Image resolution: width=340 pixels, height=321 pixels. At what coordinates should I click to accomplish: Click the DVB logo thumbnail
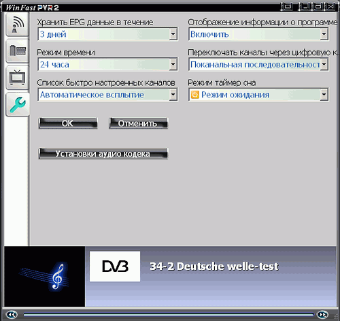[x=115, y=266]
